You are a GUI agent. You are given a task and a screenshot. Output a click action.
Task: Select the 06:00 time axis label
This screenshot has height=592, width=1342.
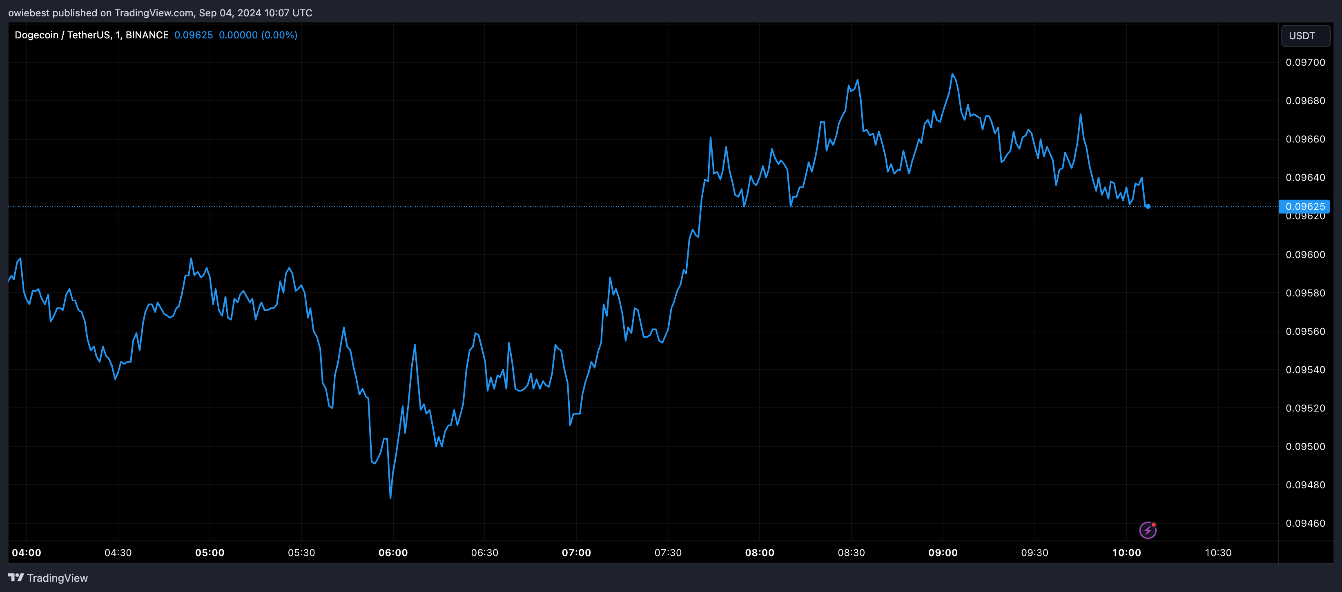click(393, 552)
